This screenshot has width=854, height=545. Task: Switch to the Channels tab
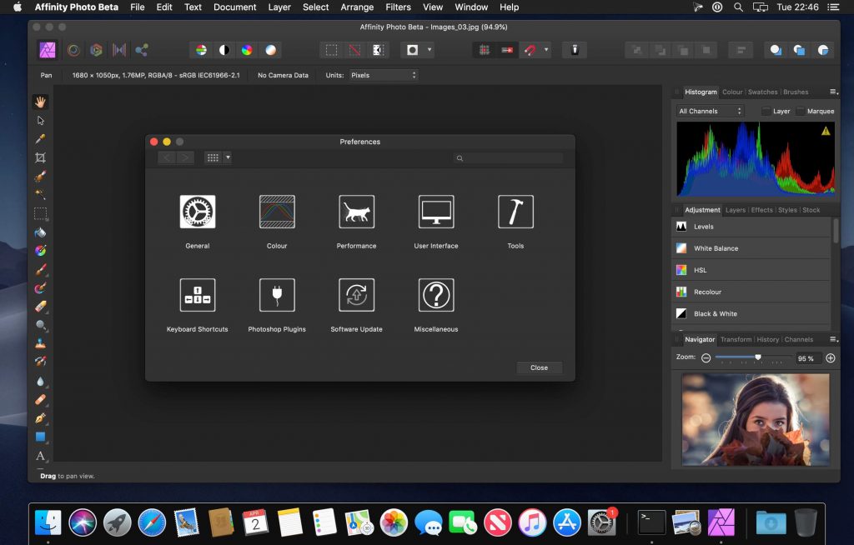click(811, 339)
